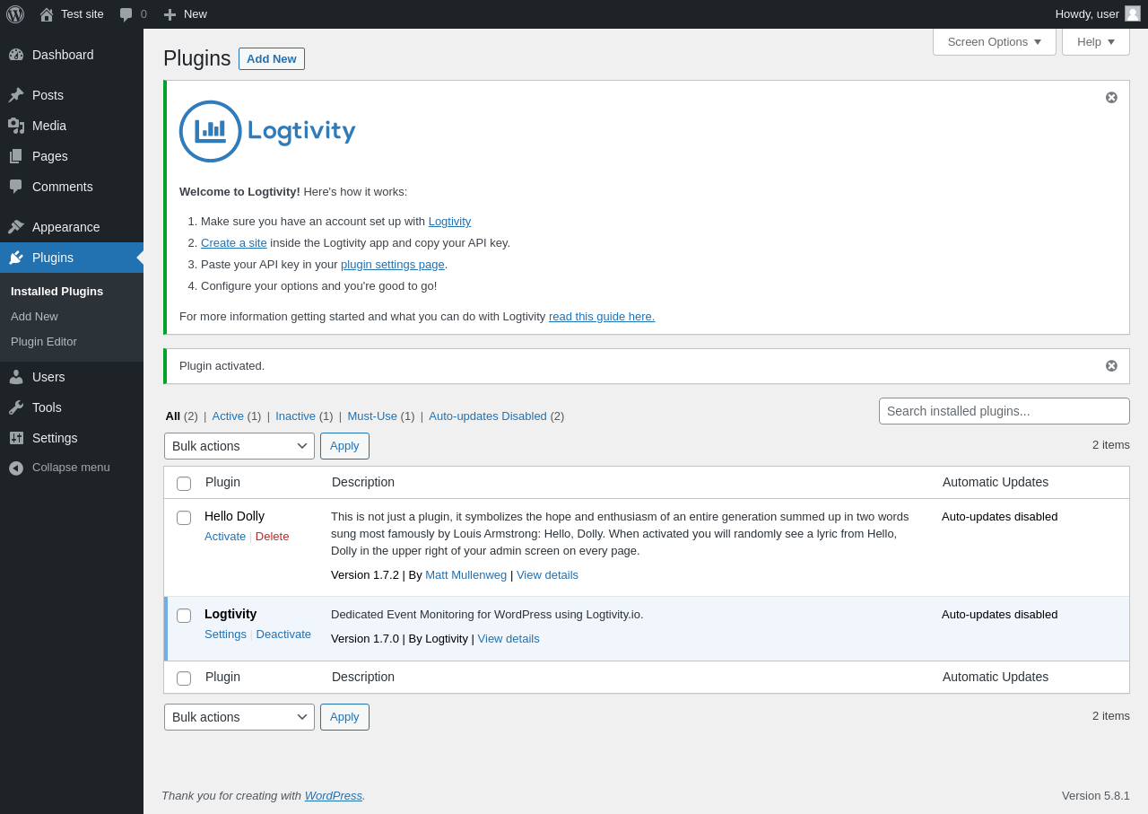The image size is (1148, 814).
Task: Click the Hello Dolly plugin name
Action: (x=234, y=517)
